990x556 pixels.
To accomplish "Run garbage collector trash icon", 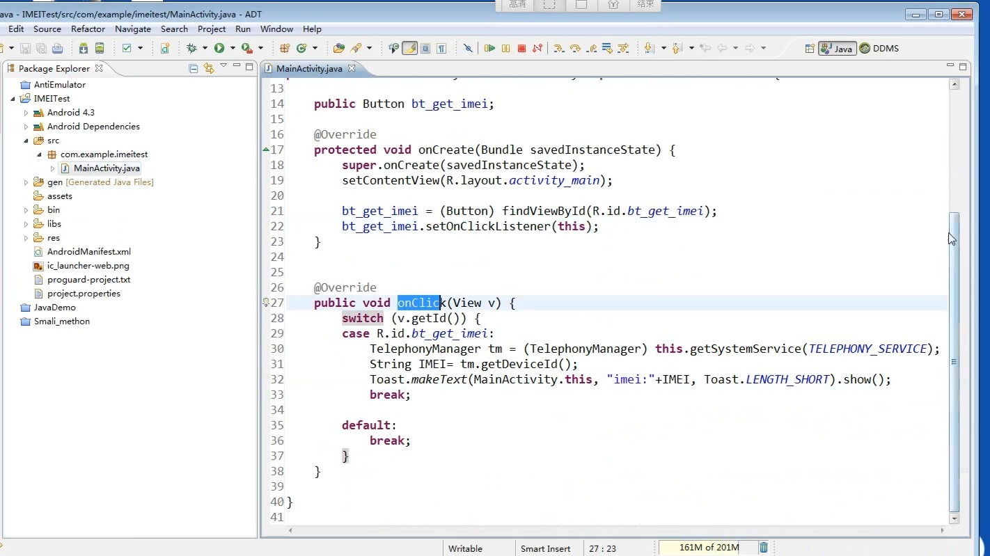I will [x=764, y=548].
